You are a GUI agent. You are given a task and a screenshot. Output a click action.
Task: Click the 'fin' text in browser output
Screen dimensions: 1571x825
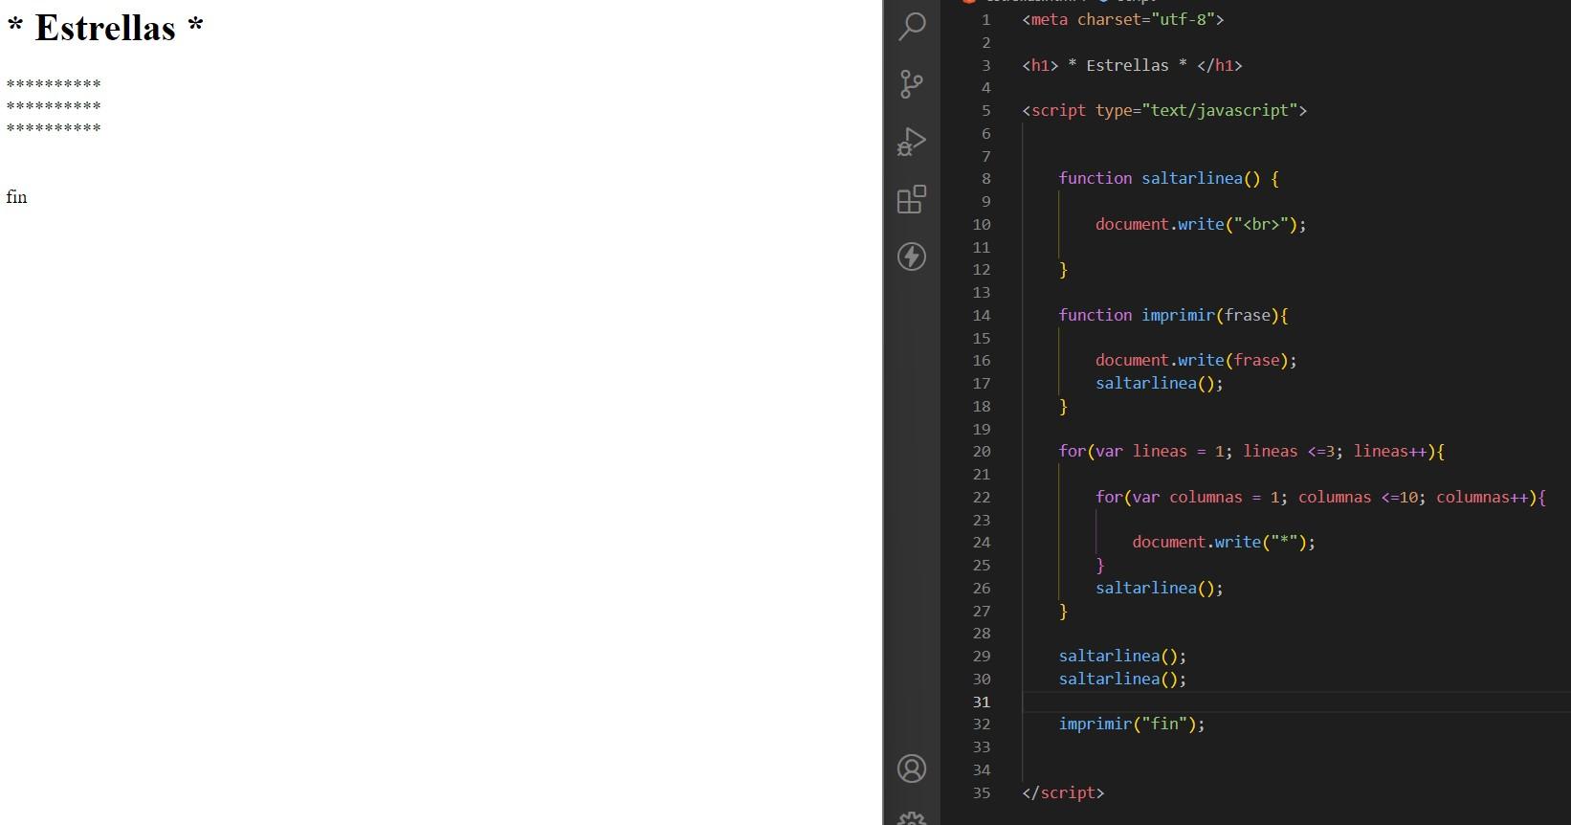[x=16, y=197]
